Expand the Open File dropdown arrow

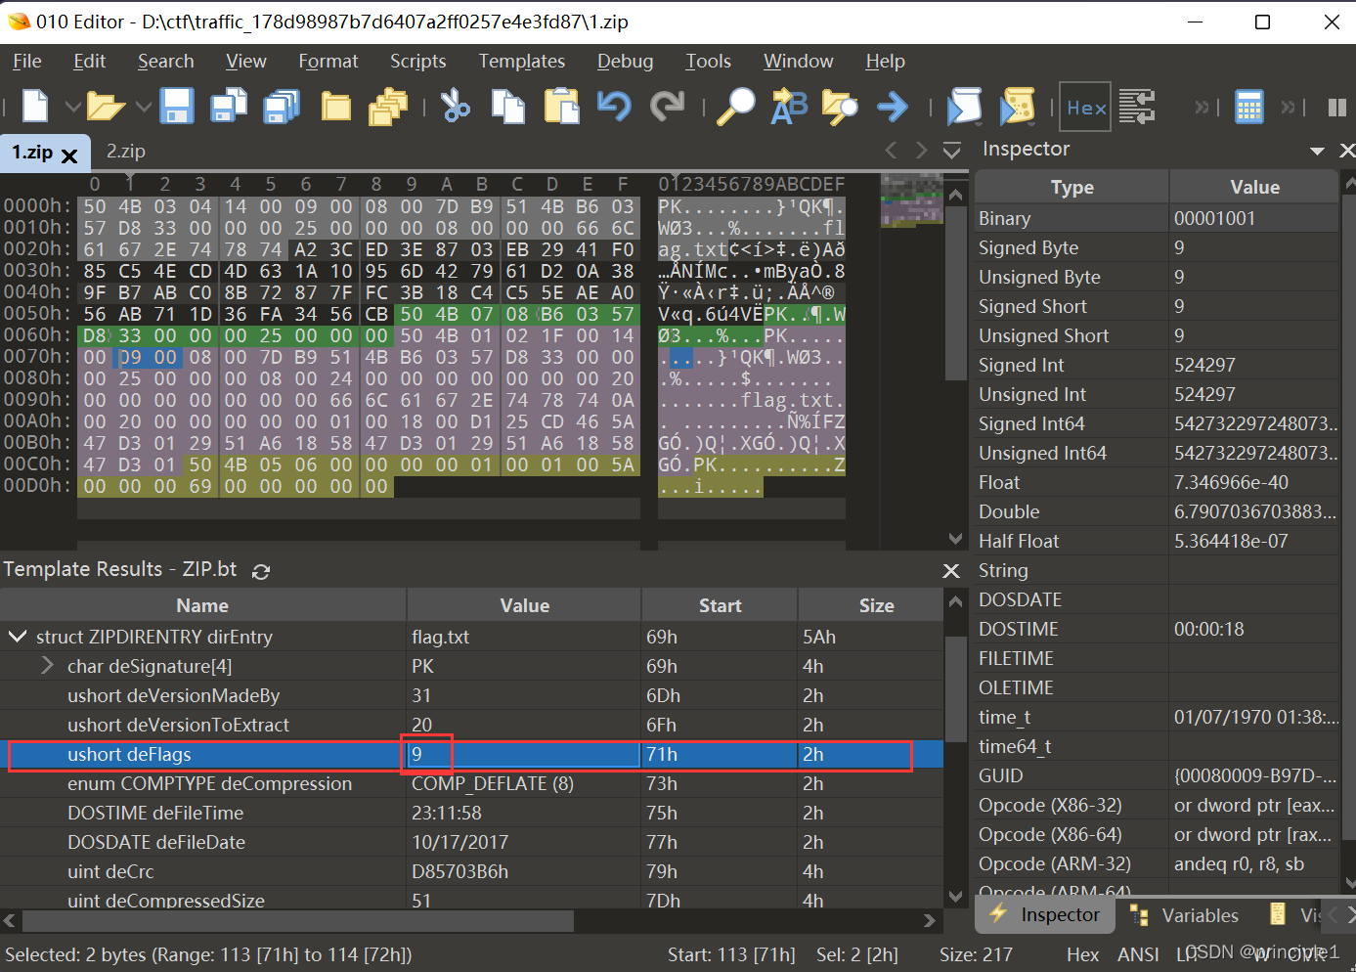(144, 106)
